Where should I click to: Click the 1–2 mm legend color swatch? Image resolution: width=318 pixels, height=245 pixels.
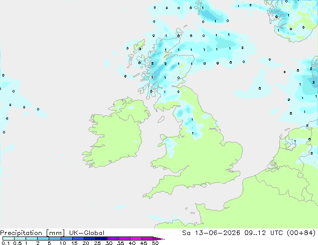(32, 238)
